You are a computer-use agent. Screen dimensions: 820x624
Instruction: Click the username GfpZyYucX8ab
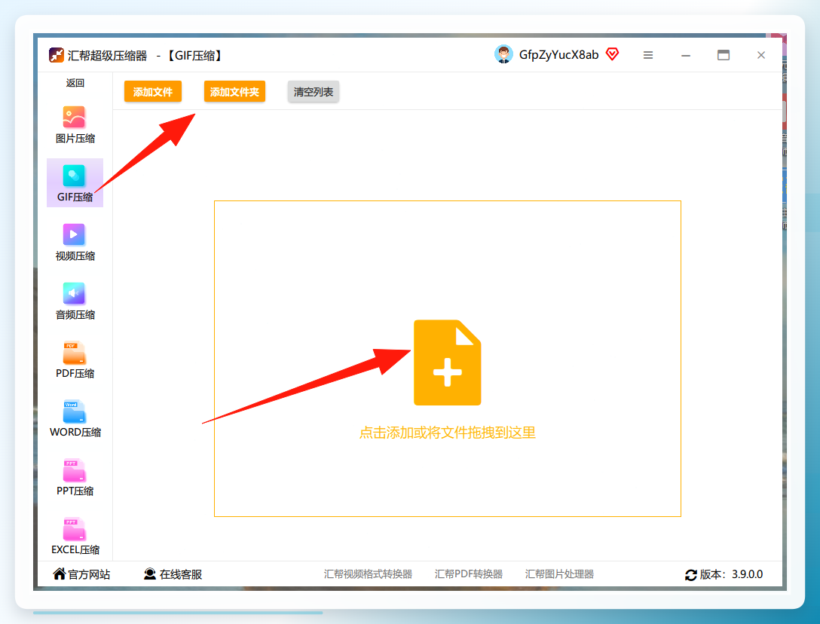coord(558,55)
